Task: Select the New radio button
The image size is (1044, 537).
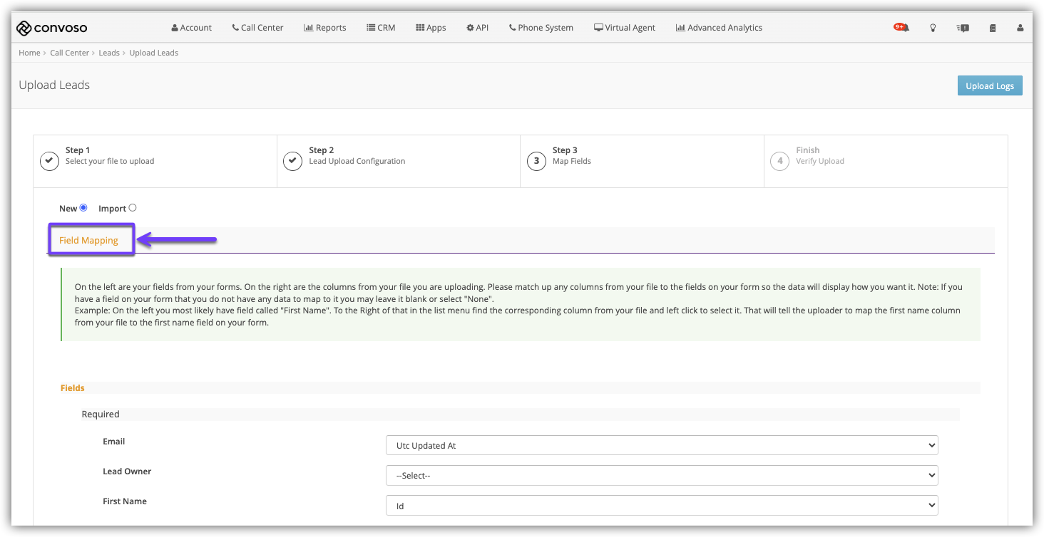Action: 83,208
